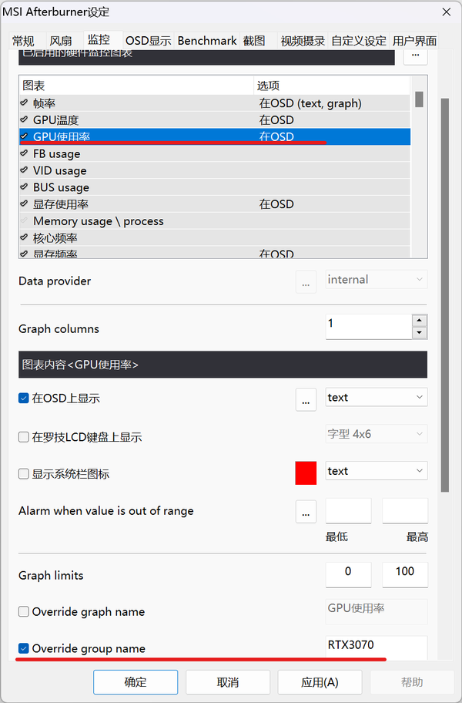Toggle checkmark for 帧率 graph row
Screen dimensions: 462x703
25,103
